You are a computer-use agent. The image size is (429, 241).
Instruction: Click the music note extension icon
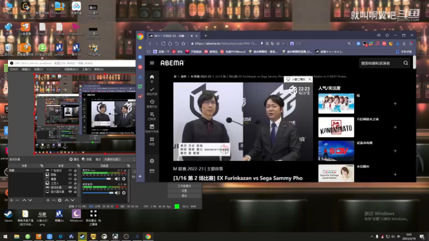378,43
